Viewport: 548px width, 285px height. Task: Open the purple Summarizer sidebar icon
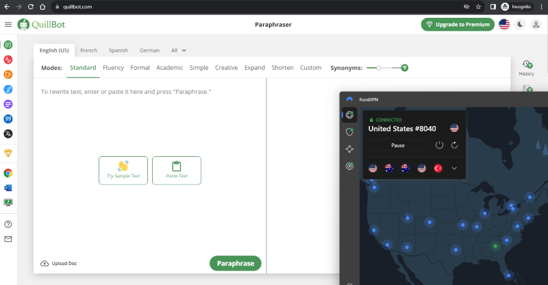[x=8, y=104]
